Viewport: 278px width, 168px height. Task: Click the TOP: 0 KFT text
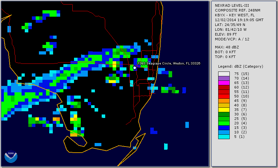point(225,57)
